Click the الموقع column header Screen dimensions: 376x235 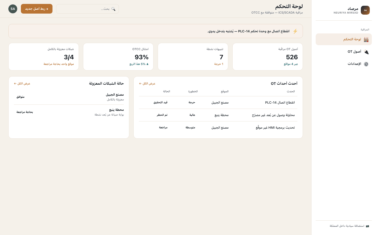point(225,91)
